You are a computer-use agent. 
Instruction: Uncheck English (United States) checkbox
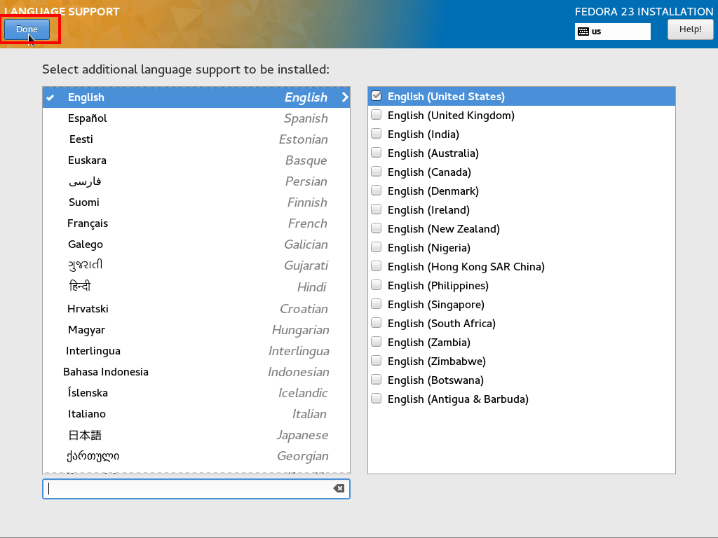click(x=377, y=96)
